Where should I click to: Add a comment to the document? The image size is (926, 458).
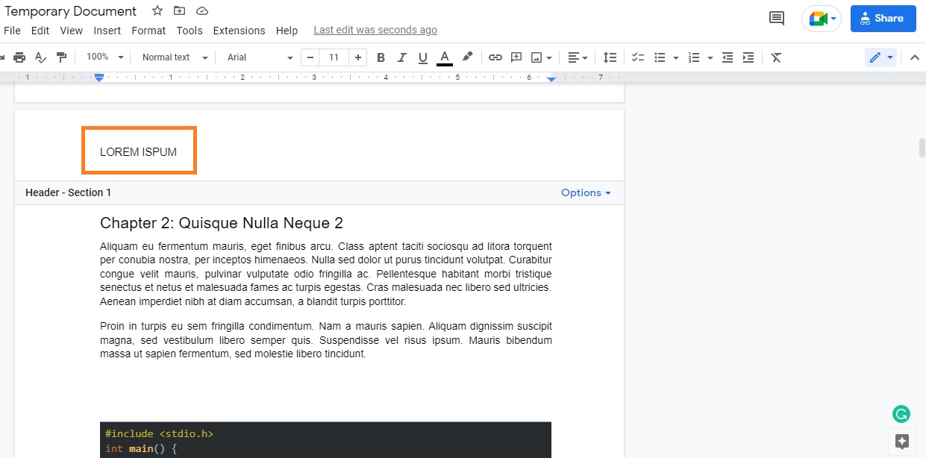click(516, 57)
